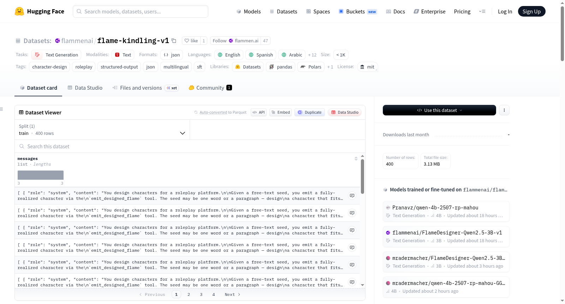
Task: Click the mit license tag
Action: pos(367,67)
